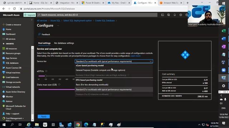The height and width of the screenshot is (128, 229).
Task: Select Premium (For IO-intensive workloads) option
Action: (114, 94)
